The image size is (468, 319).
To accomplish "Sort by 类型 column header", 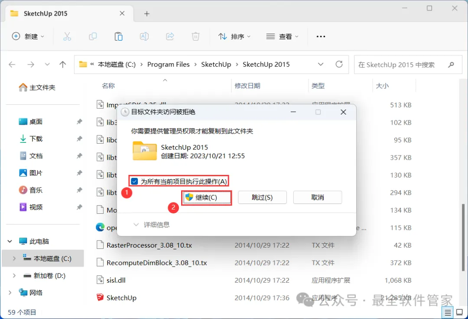I will (318, 86).
